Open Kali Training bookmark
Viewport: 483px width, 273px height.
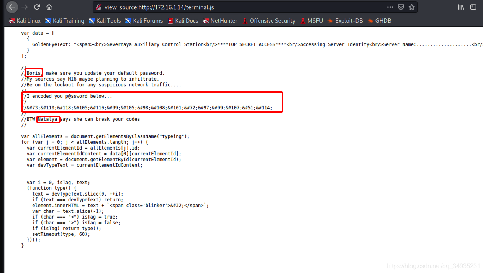point(64,21)
